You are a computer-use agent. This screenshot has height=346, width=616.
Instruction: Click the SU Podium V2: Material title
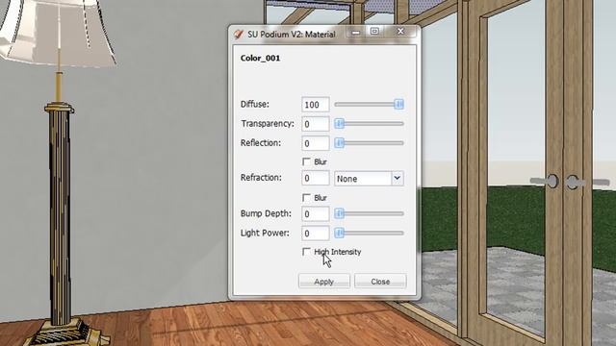292,35
